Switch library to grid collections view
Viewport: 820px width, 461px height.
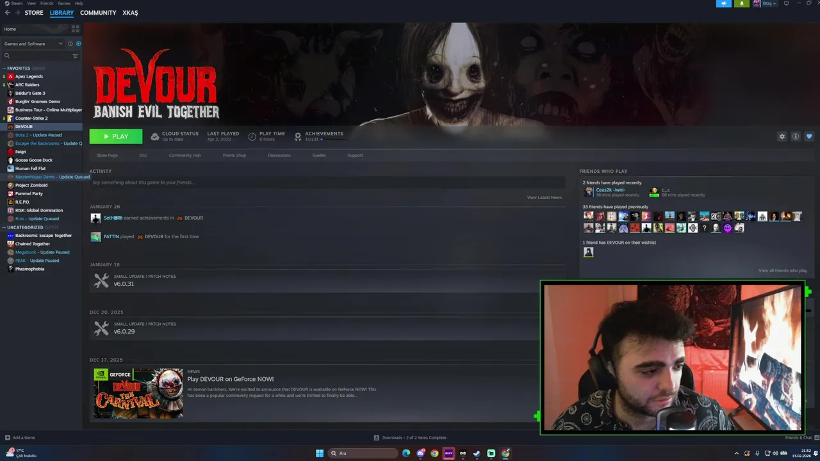pyautogui.click(x=76, y=29)
